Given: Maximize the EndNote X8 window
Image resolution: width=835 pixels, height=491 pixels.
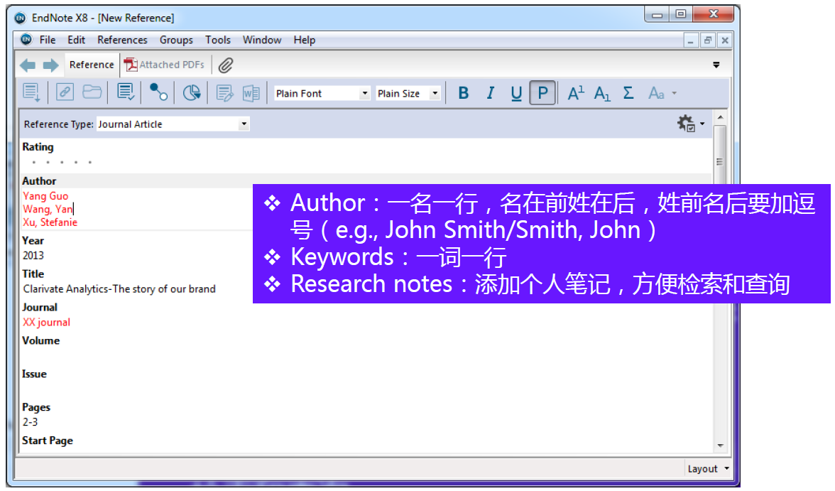Looking at the screenshot, I should [680, 14].
